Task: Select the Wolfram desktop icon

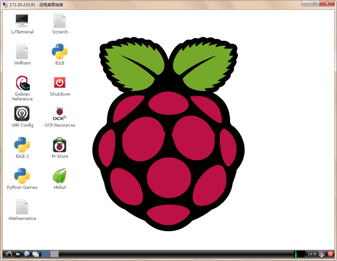Action: point(22,52)
